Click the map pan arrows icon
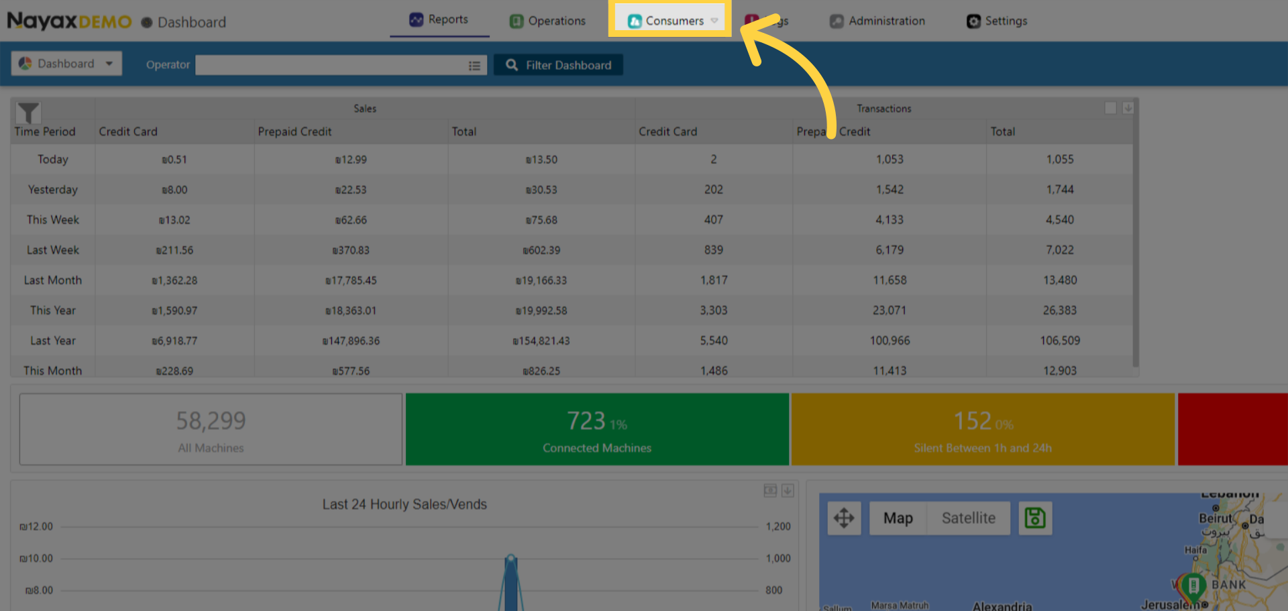The width and height of the screenshot is (1288, 611). [x=844, y=518]
